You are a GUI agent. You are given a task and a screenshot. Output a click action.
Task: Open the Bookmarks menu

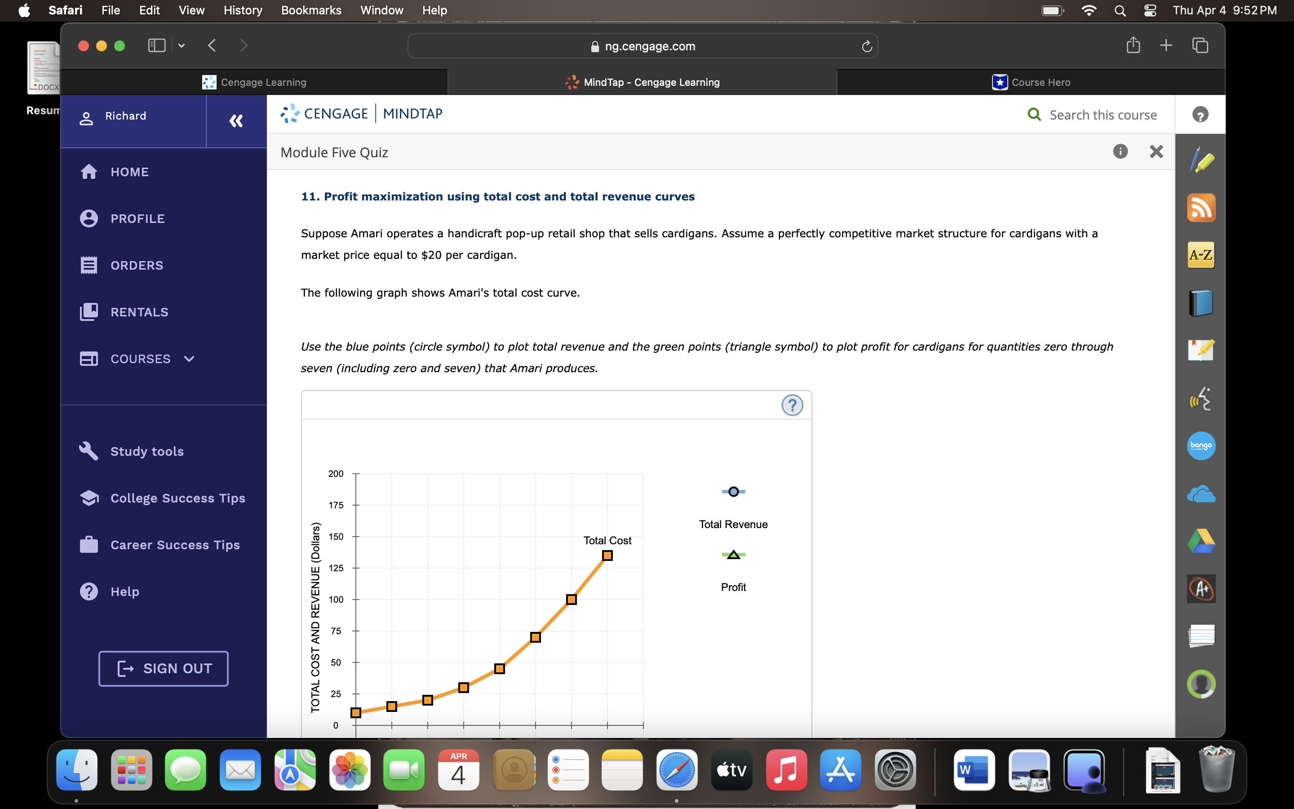tap(311, 10)
